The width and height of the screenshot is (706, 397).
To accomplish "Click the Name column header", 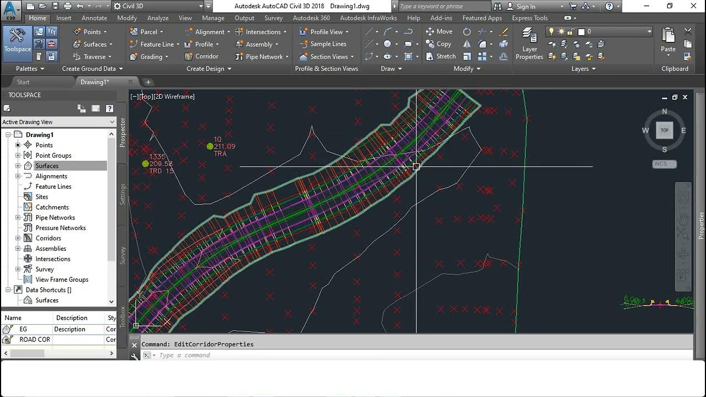I will (27, 318).
